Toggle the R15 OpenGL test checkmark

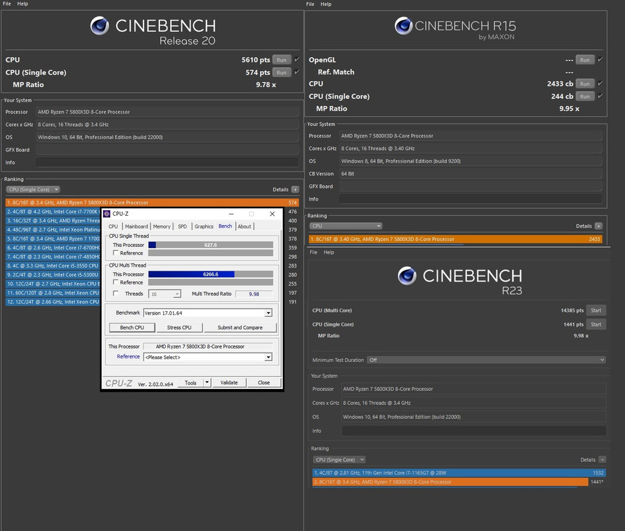(x=600, y=59)
